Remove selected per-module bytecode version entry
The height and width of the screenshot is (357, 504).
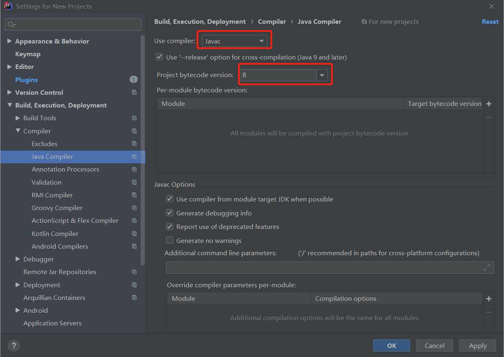tap(488, 117)
